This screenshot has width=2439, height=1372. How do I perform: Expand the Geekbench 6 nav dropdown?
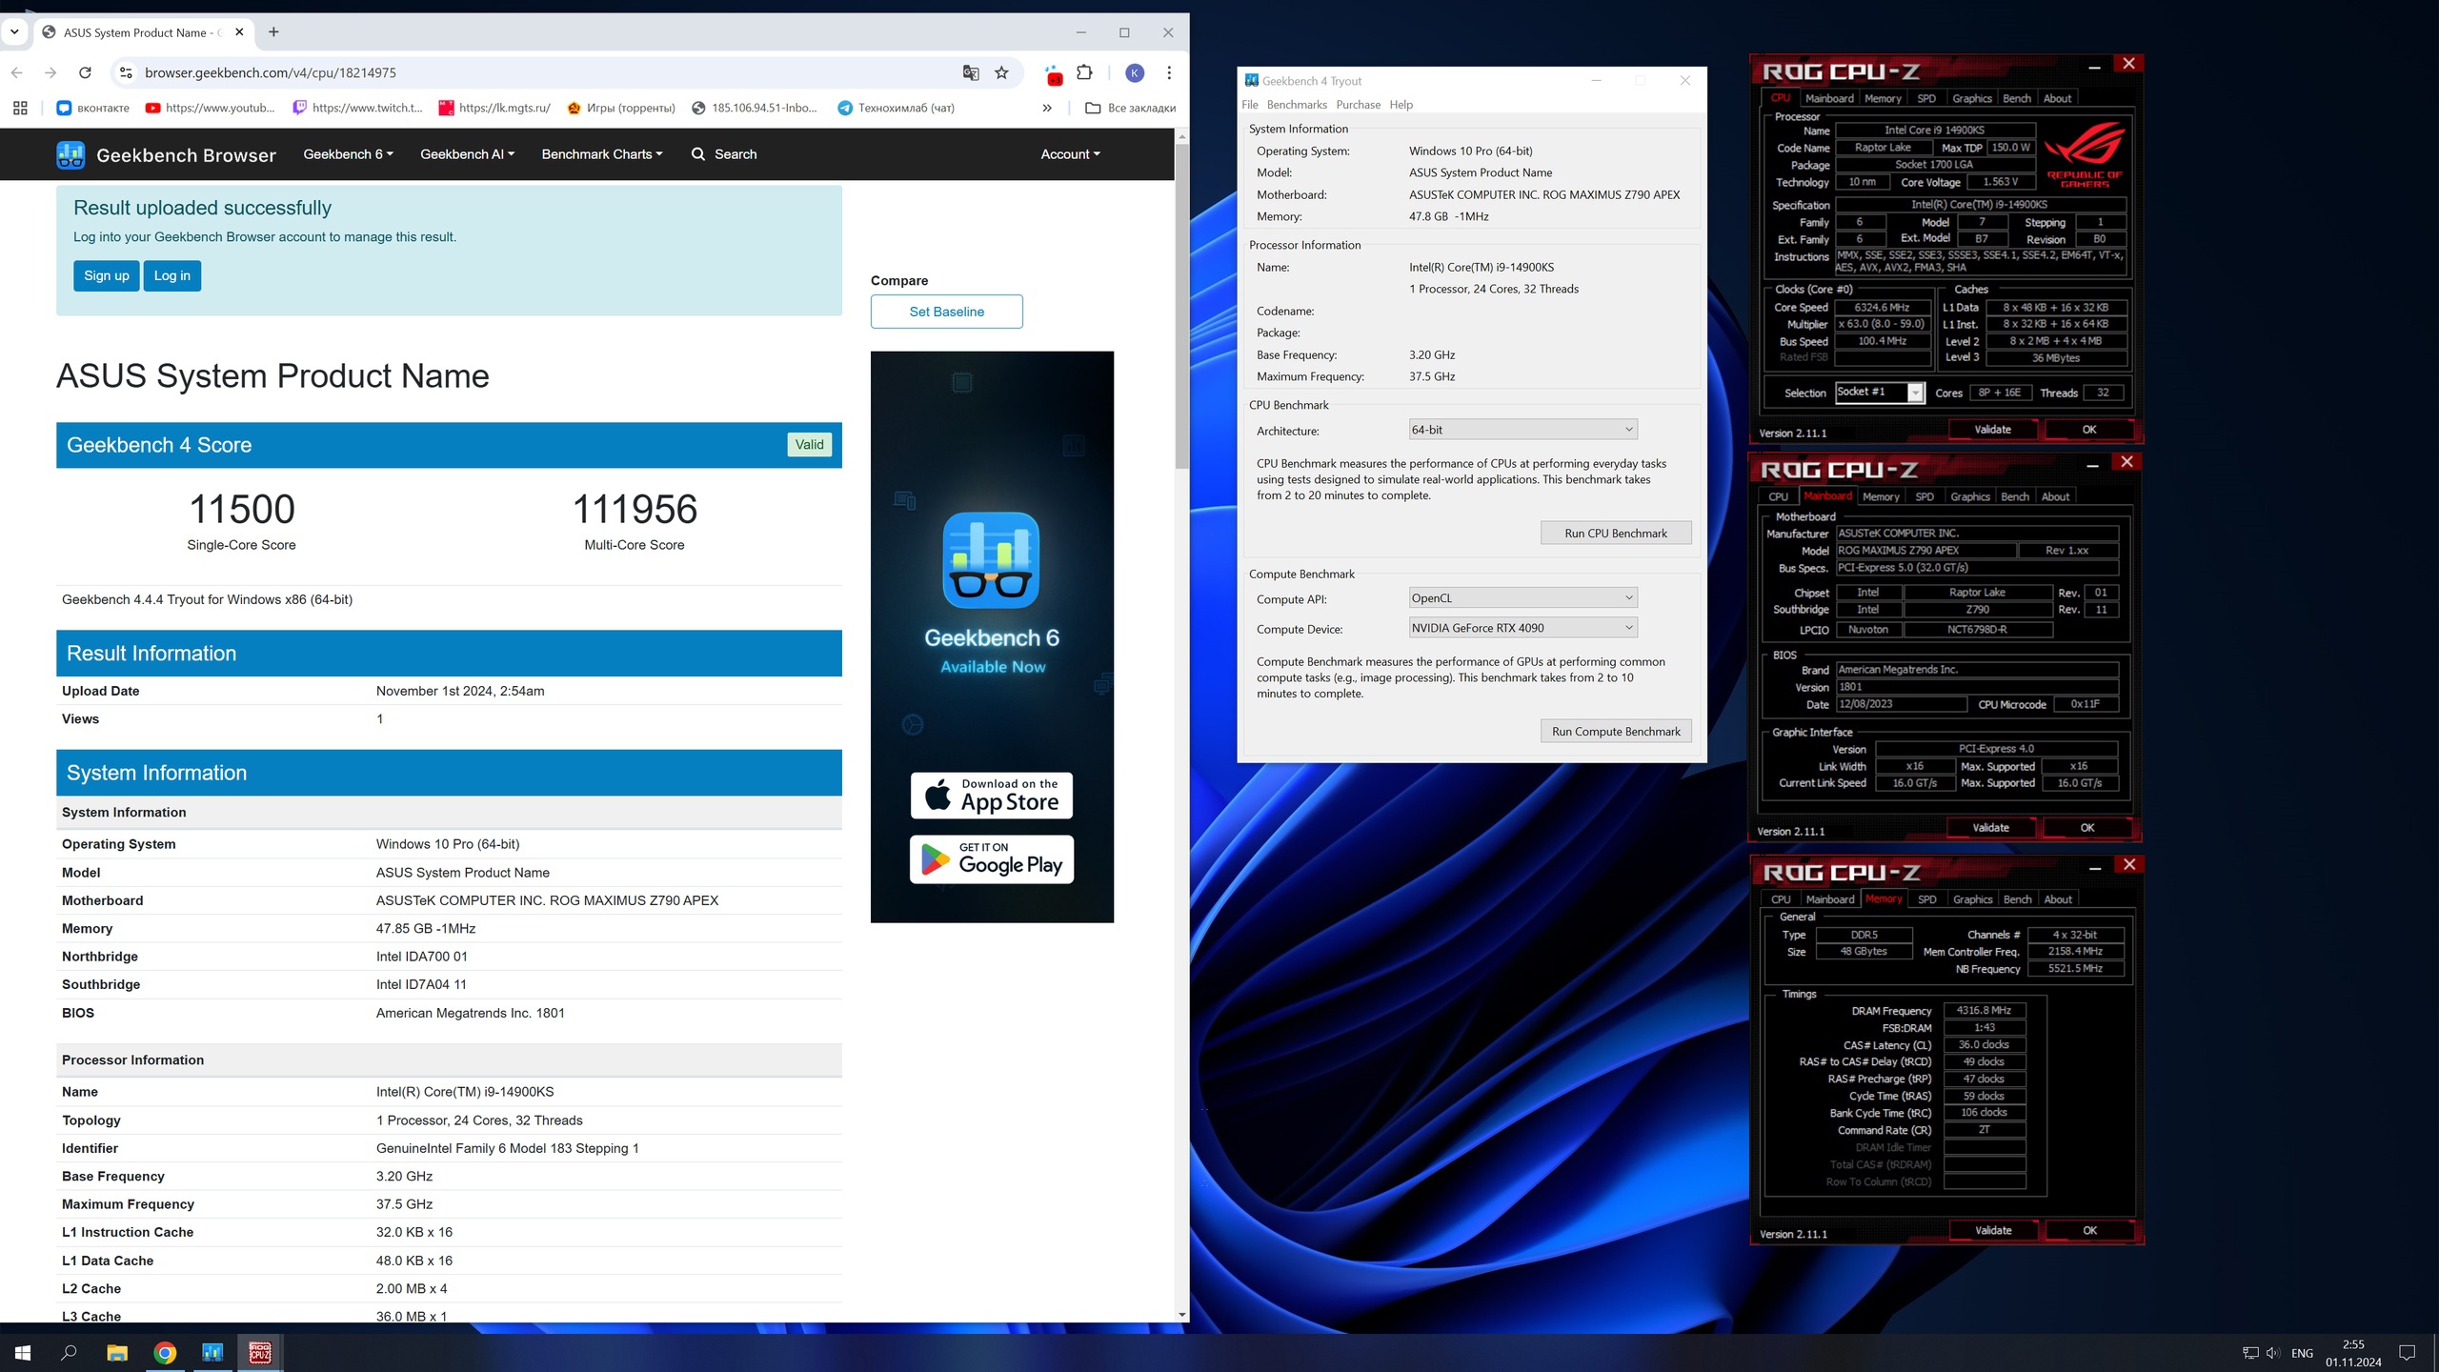[x=348, y=154]
